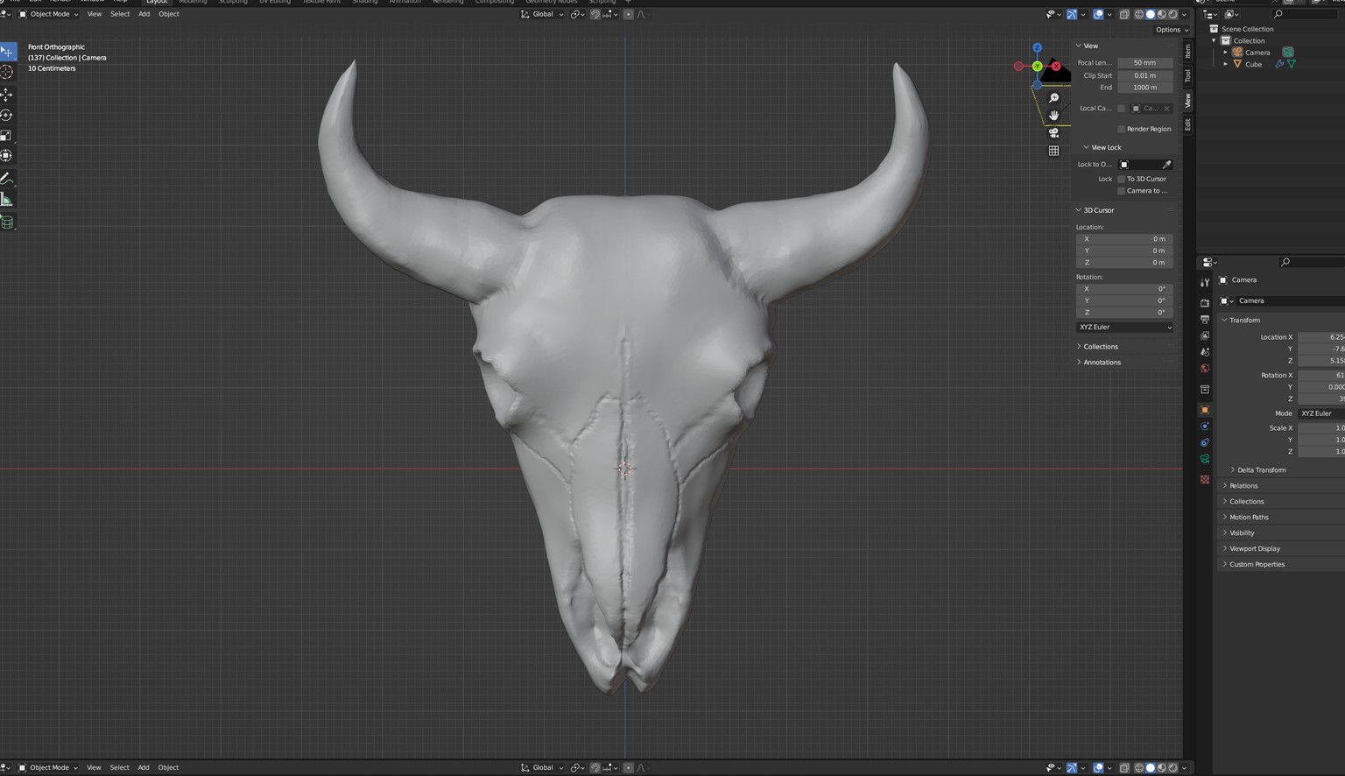Toggle X-ray in top viewport header

point(1124,14)
